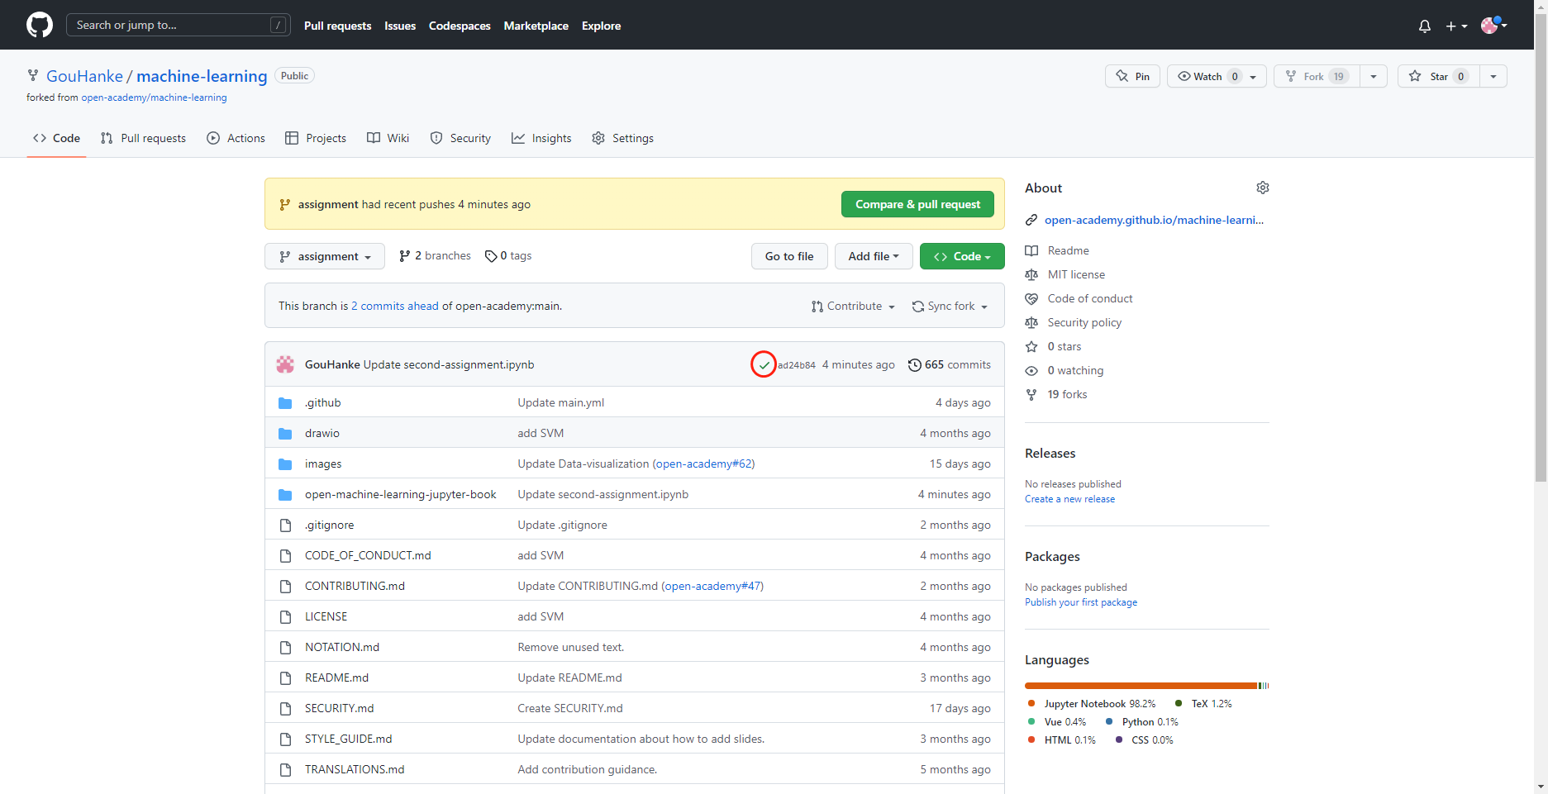Click Go to file
This screenshot has width=1548, height=794.
(789, 256)
